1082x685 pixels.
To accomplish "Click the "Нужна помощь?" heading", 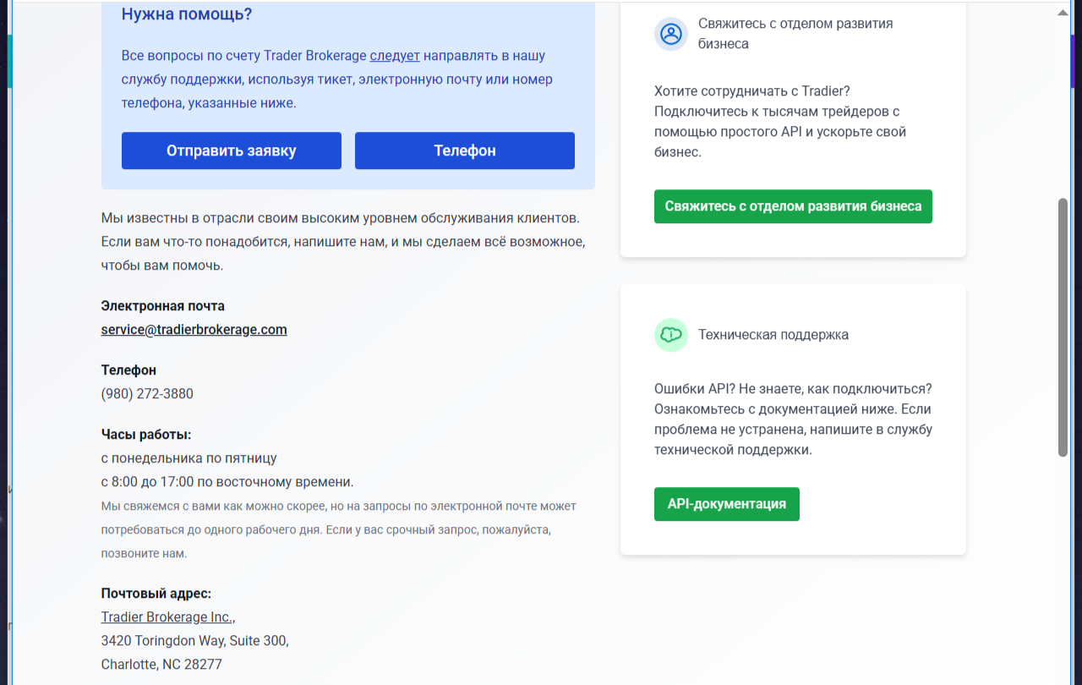I will 187,14.
